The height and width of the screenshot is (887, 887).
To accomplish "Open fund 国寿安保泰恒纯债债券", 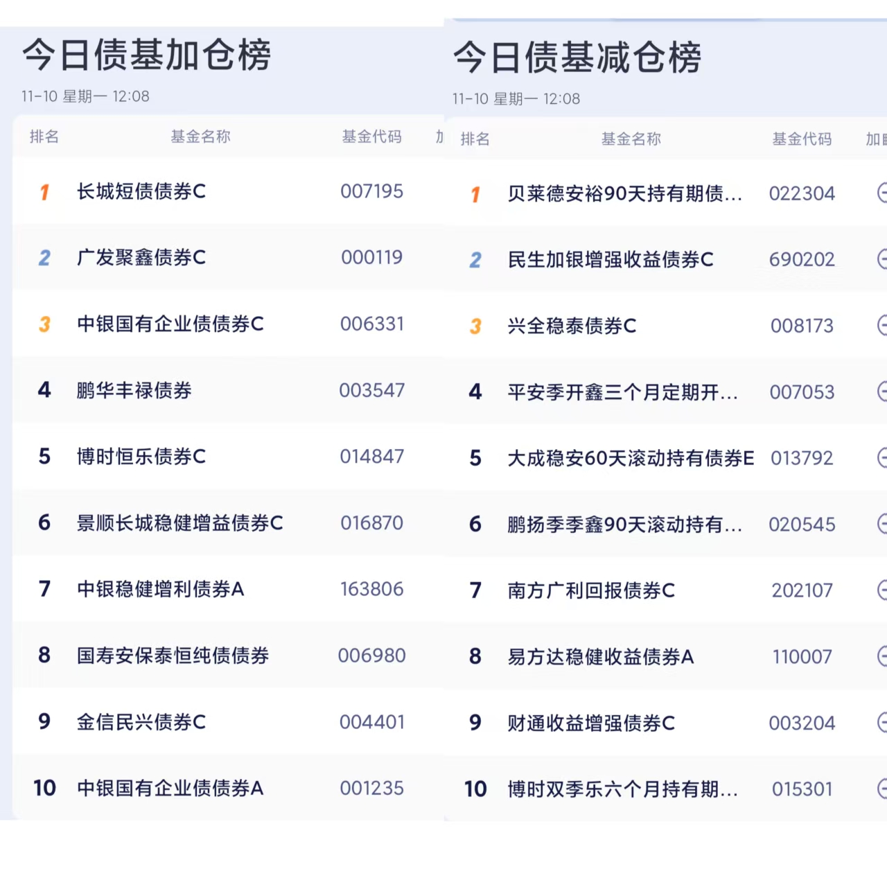I will (x=173, y=656).
